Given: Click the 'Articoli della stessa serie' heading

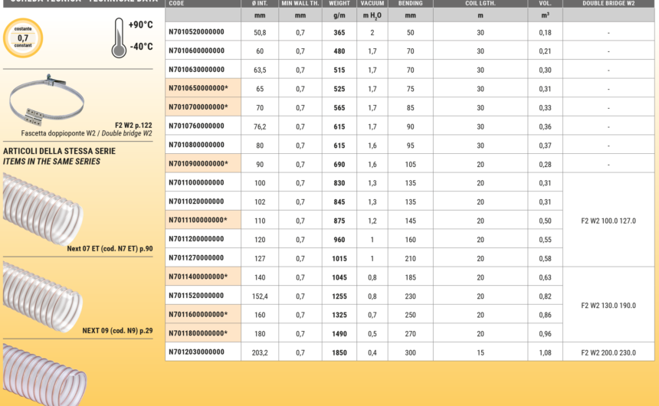Looking at the screenshot, I should [x=59, y=152].
